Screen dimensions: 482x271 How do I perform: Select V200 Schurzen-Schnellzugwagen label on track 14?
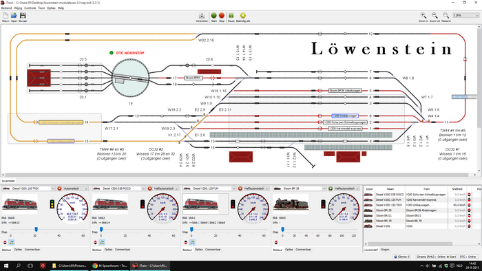(61, 122)
